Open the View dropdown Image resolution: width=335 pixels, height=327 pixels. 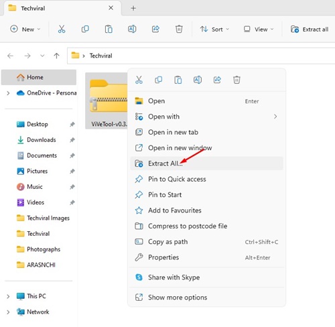pyautogui.click(x=259, y=29)
